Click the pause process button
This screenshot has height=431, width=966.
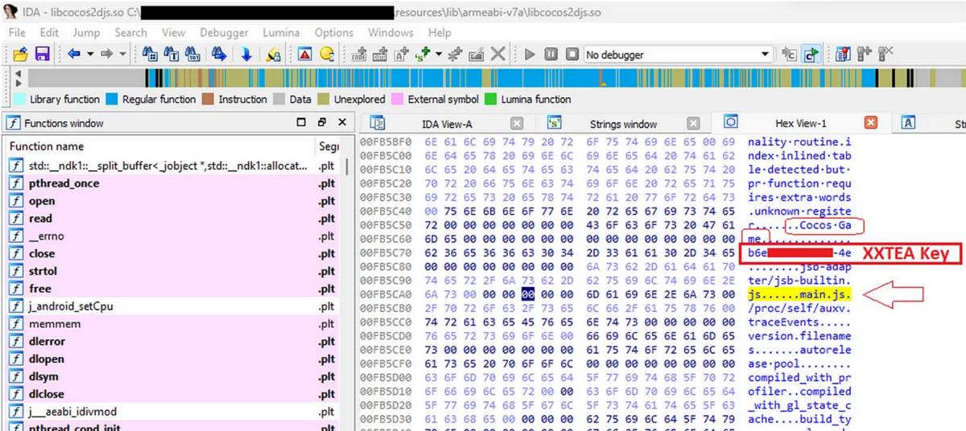coord(551,55)
